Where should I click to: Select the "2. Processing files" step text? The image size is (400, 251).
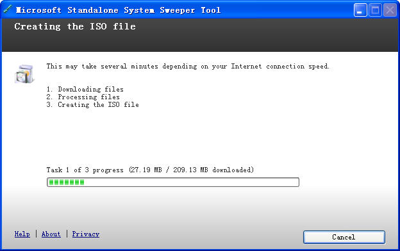point(83,97)
